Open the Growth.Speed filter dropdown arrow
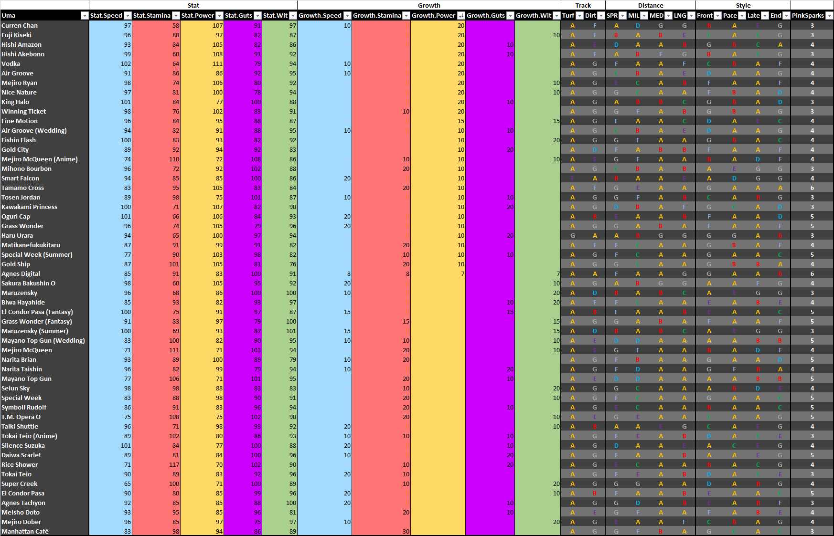 pyautogui.click(x=347, y=16)
